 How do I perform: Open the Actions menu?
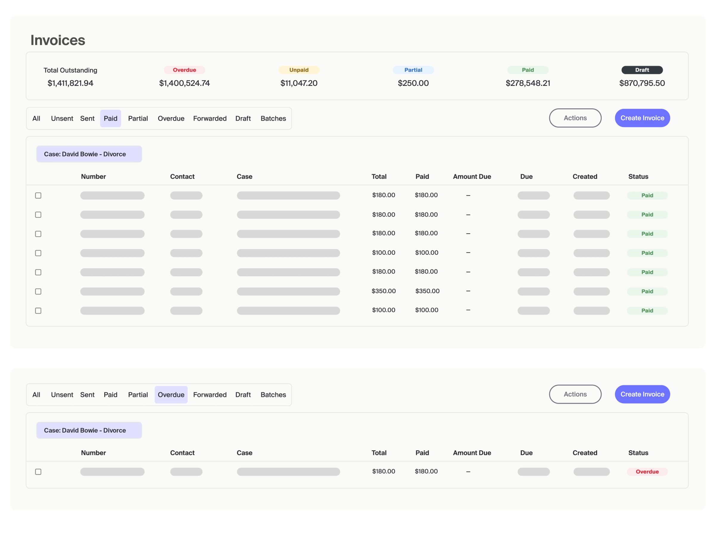[575, 118]
